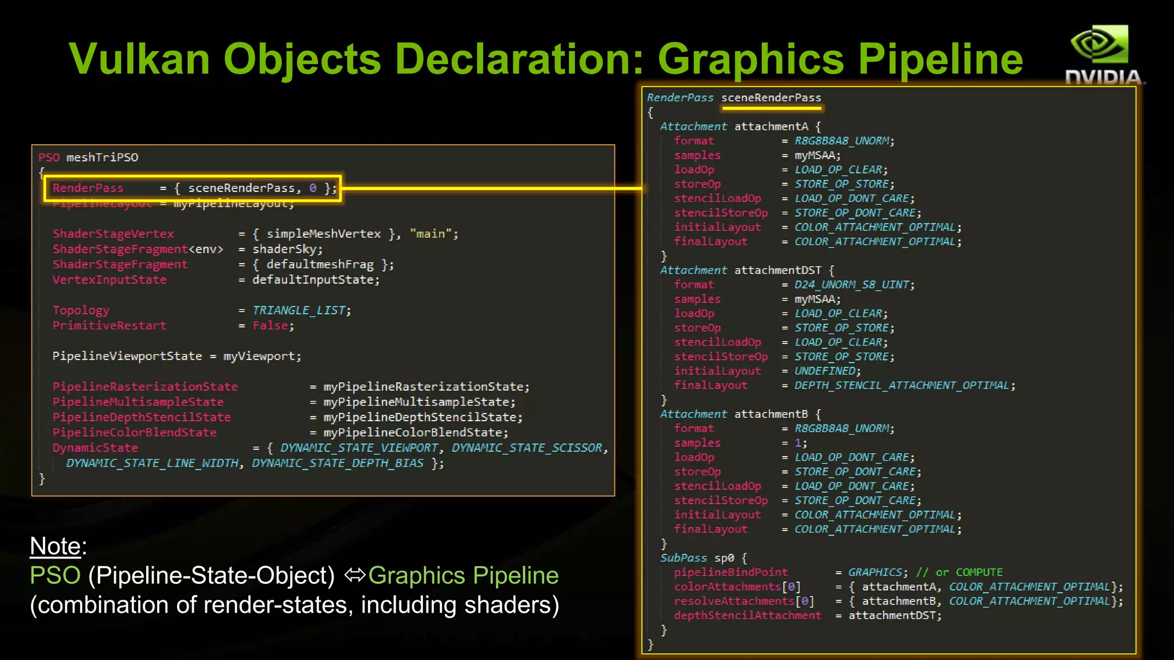Select the "Attachment attachmentB {" line
The height and width of the screenshot is (660, 1174).
coord(741,414)
